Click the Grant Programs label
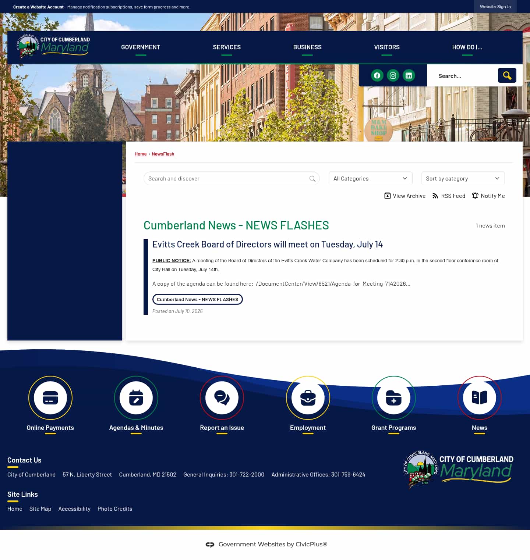Screen dimensions: 530x560 [394, 428]
